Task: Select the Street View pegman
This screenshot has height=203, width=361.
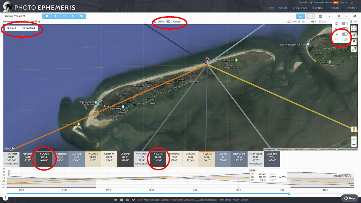Action: coord(354,129)
